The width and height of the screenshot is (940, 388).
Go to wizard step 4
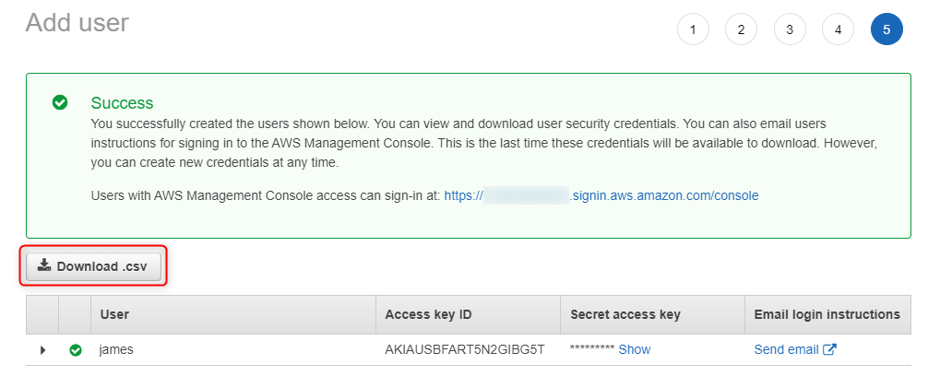(839, 29)
